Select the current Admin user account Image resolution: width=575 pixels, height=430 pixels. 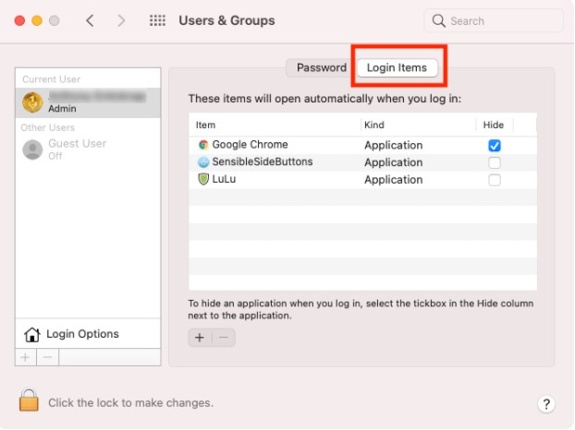coord(88,102)
